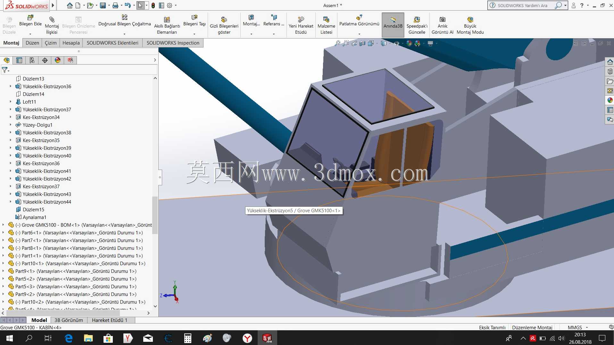Open the MMGS unit system menu
Image resolution: width=614 pixels, height=345 pixels.
click(578, 327)
